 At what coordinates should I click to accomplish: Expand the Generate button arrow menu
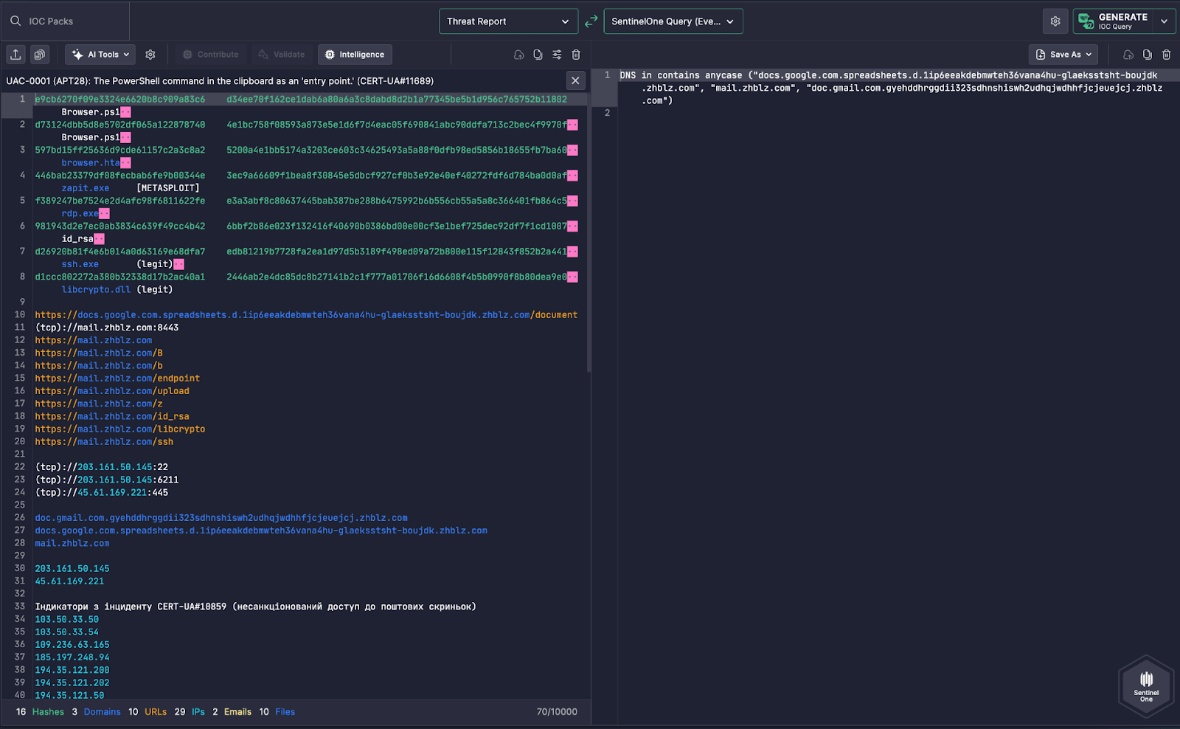pyautogui.click(x=1164, y=21)
